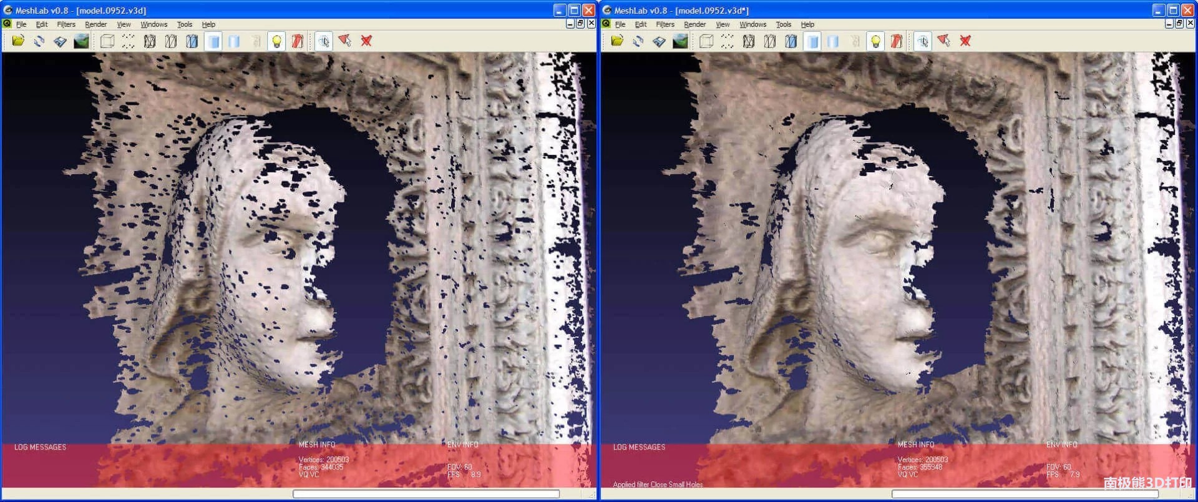Select points render mode in left window

[x=128, y=41]
